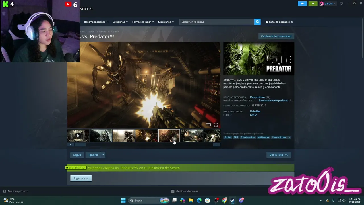Expand the Recomendaciones dropdown menu
This screenshot has width=364, height=205.
(96, 22)
